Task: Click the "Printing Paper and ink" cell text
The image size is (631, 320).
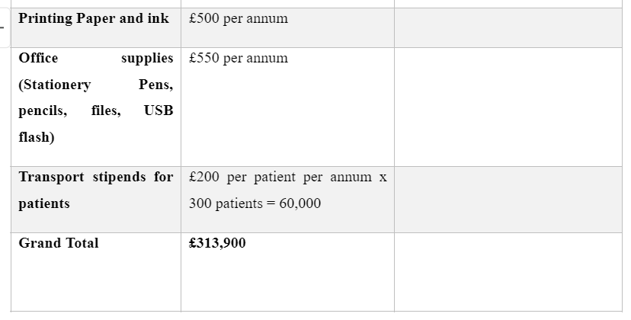Action: (x=94, y=19)
